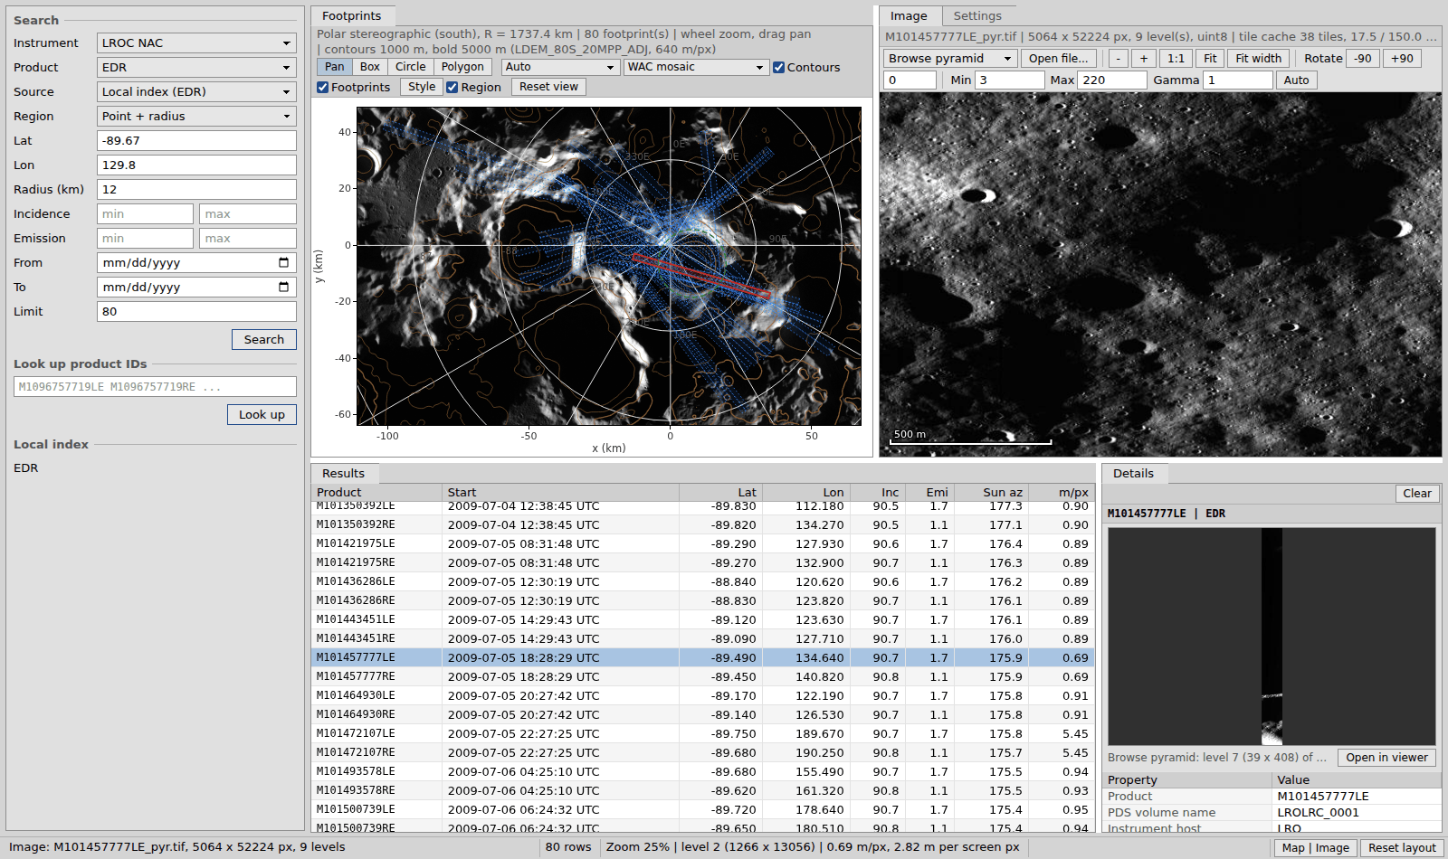Open the From date calendar picker icon

point(283,262)
